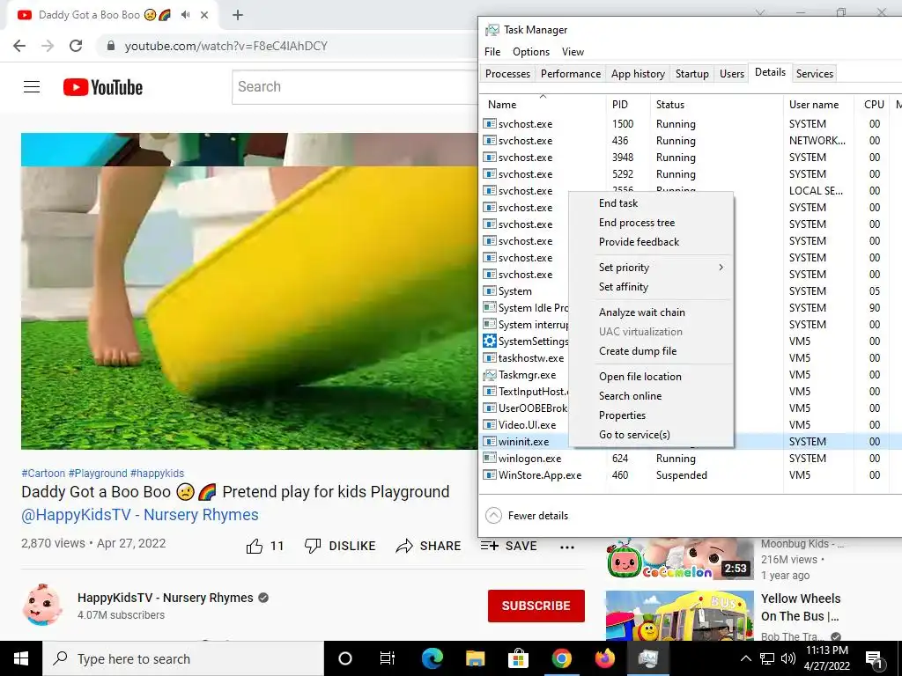
Task: Click the YouTube Search field
Action: 354,87
